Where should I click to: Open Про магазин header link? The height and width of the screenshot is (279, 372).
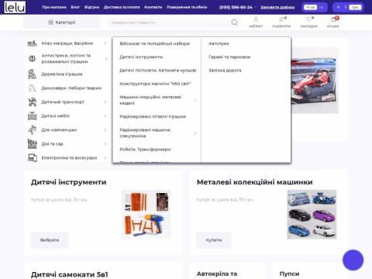pos(54,7)
